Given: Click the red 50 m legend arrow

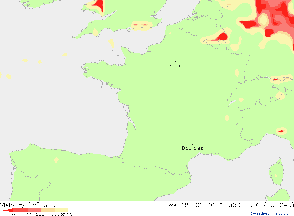Looking at the screenshot, I should (8, 210).
